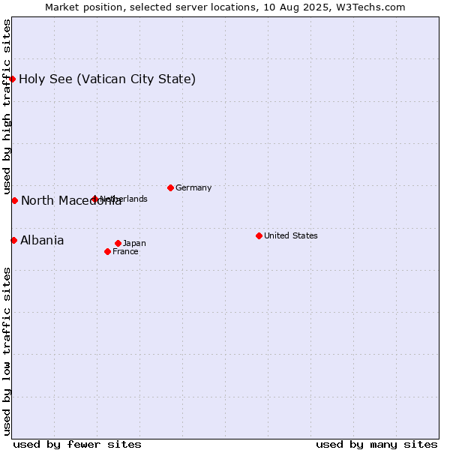450x450 pixels.
Task: Click the 'North Macedonia' label text
Action: click(x=71, y=200)
